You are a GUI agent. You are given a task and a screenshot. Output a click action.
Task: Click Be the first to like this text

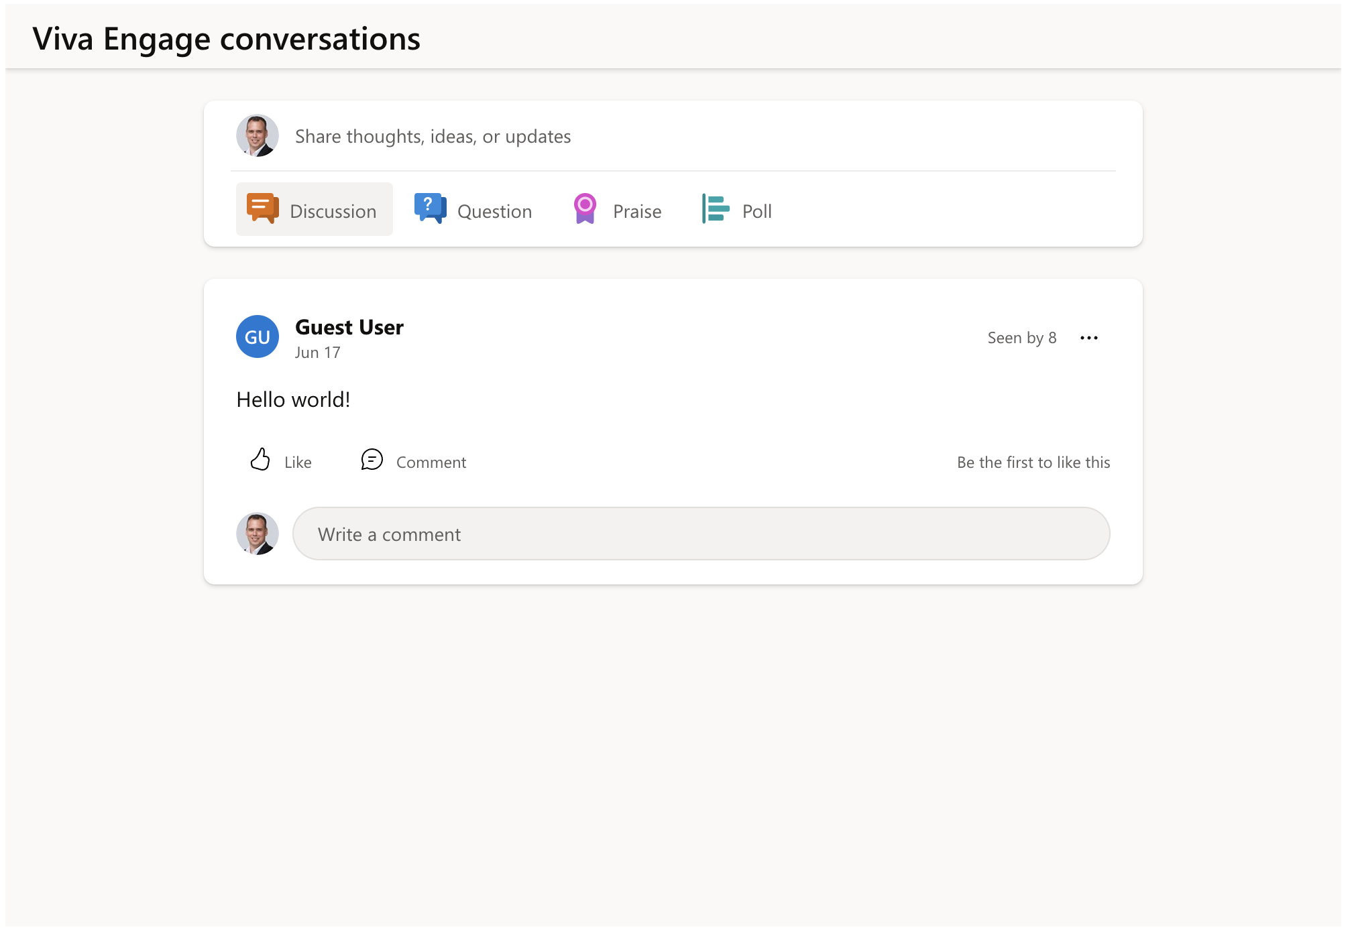tap(1033, 462)
